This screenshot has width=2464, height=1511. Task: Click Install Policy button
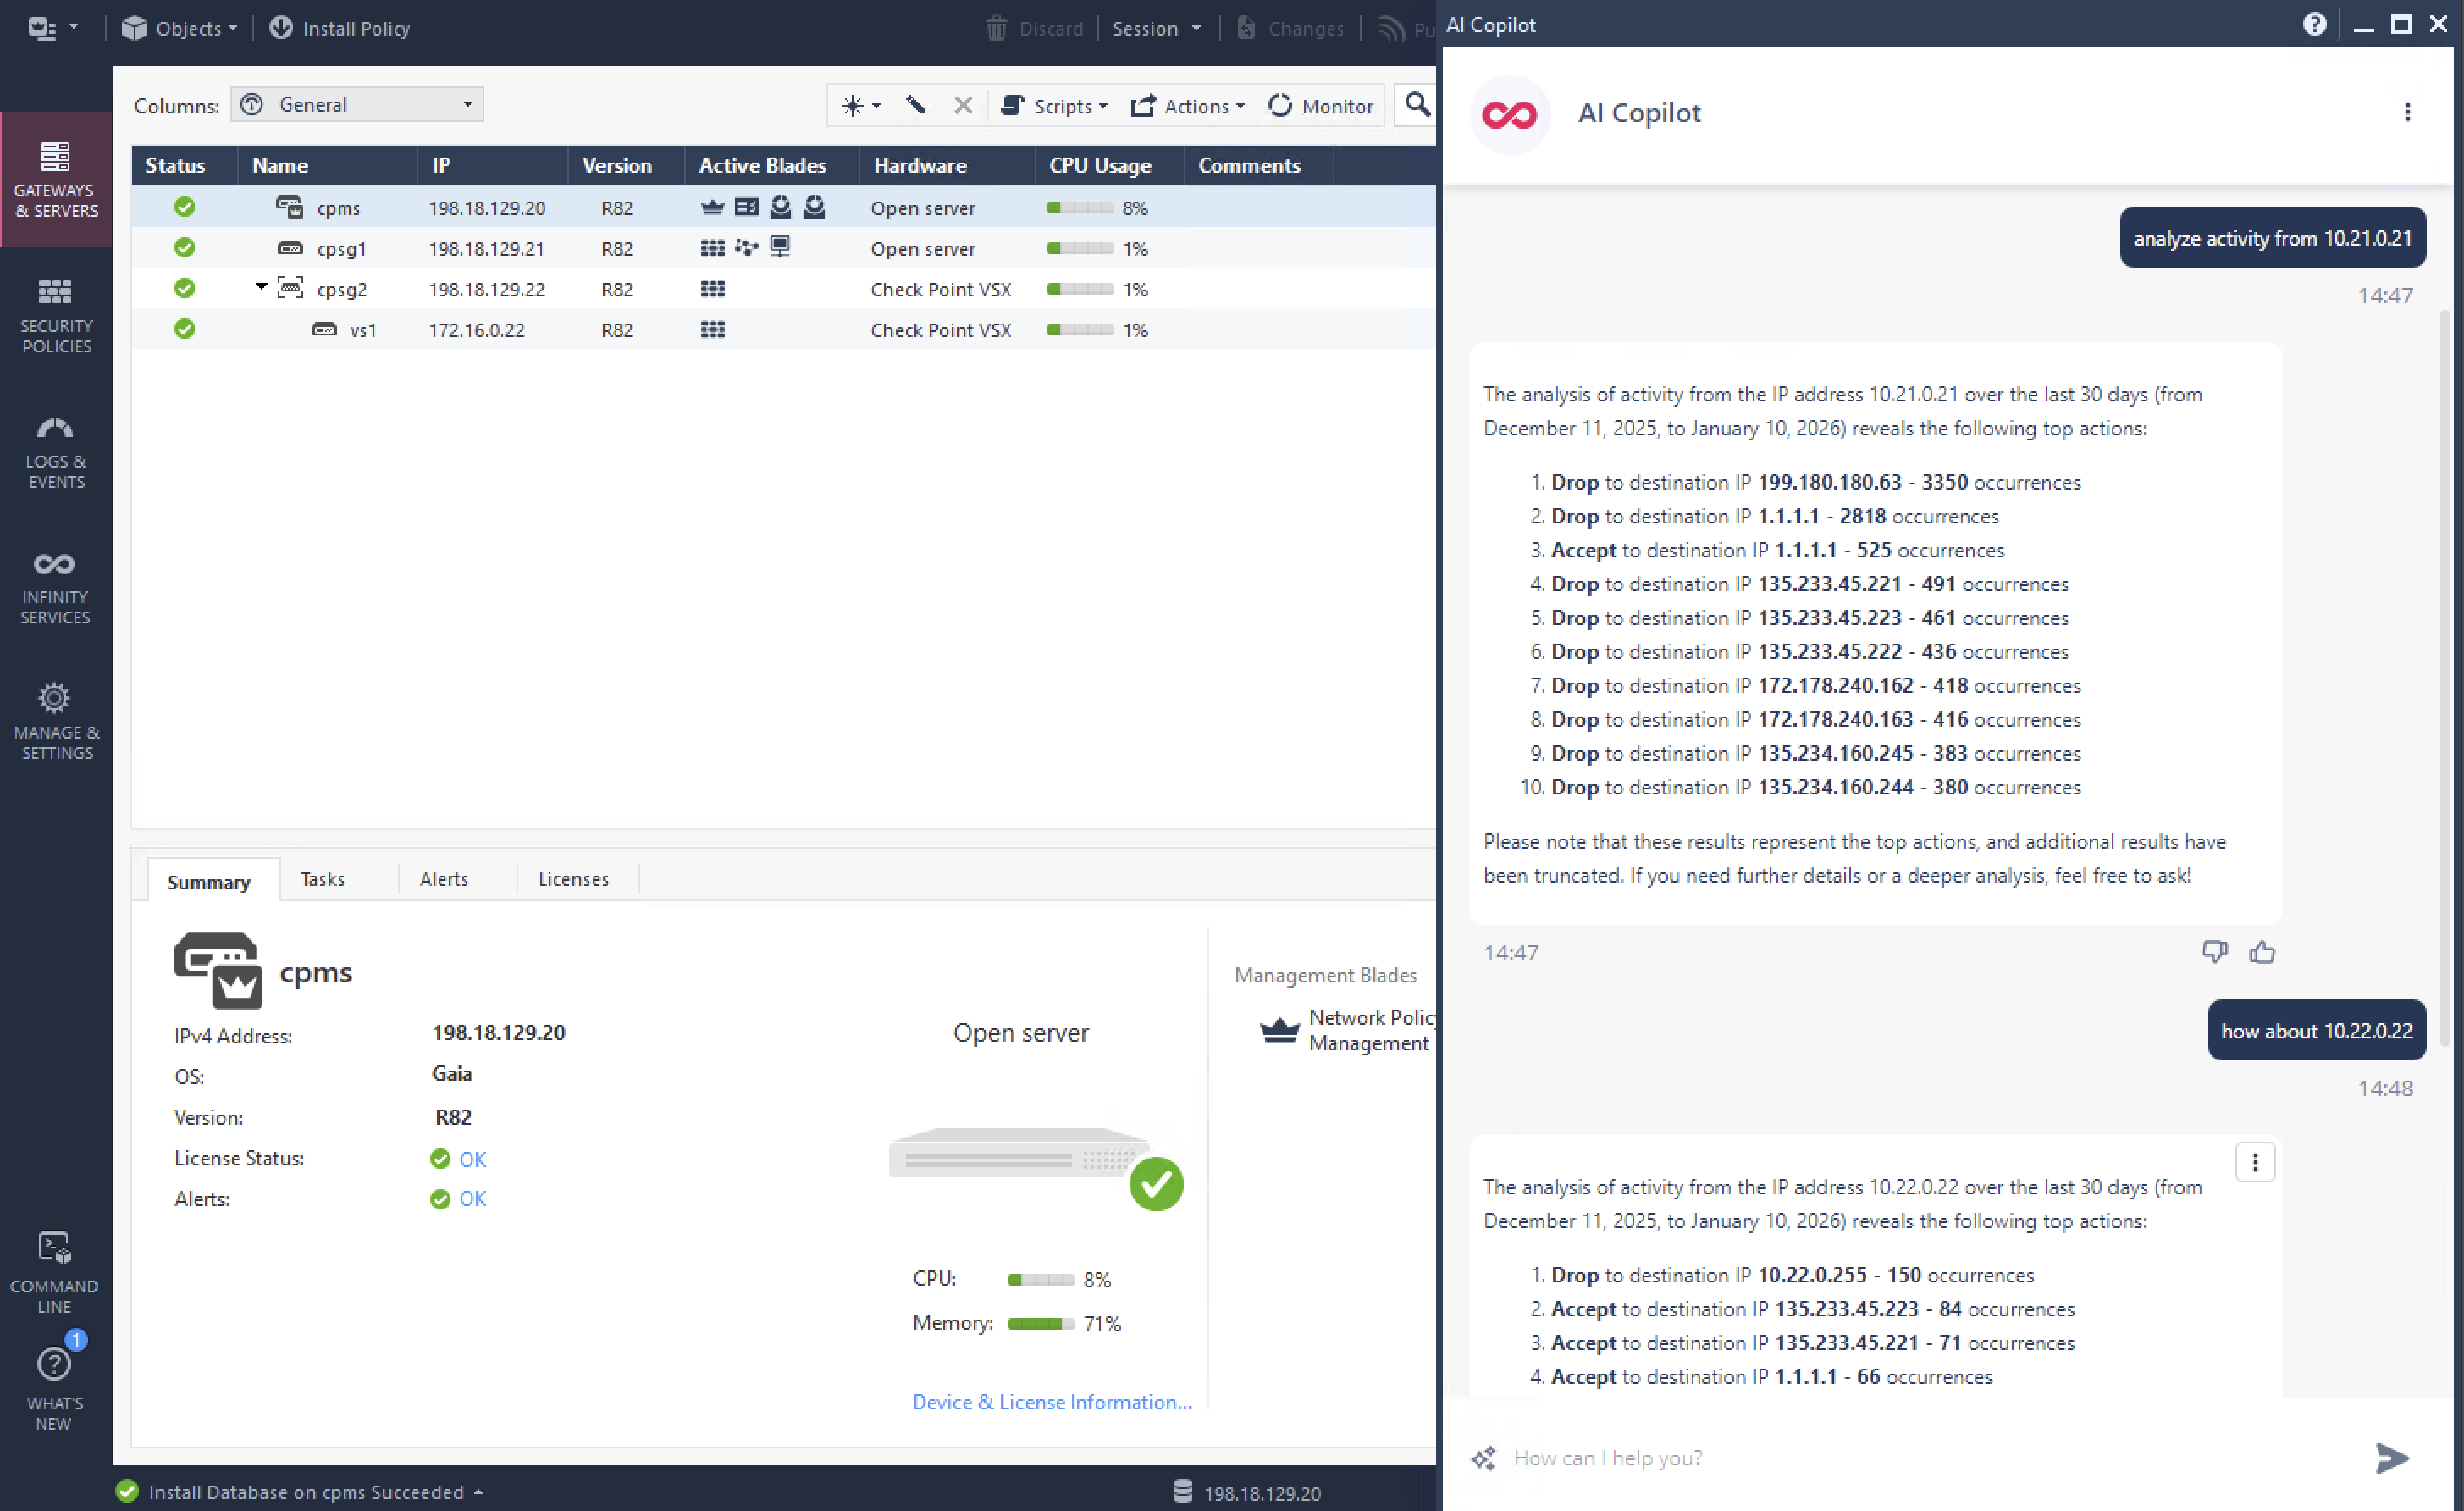pos(339,28)
